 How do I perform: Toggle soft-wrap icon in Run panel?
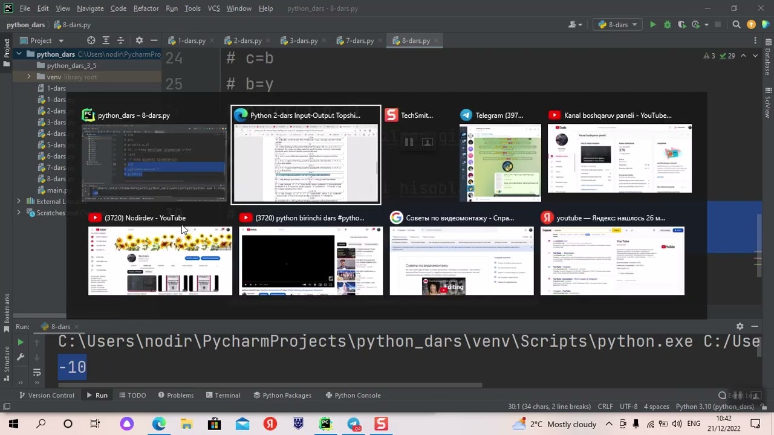coord(36,372)
